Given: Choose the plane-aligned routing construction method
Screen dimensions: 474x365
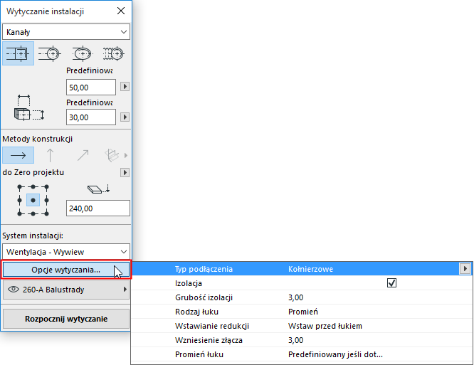Looking at the screenshot, I should (x=112, y=155).
